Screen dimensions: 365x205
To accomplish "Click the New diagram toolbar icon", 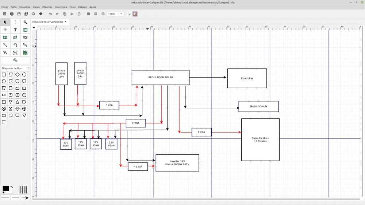I will [4, 14].
